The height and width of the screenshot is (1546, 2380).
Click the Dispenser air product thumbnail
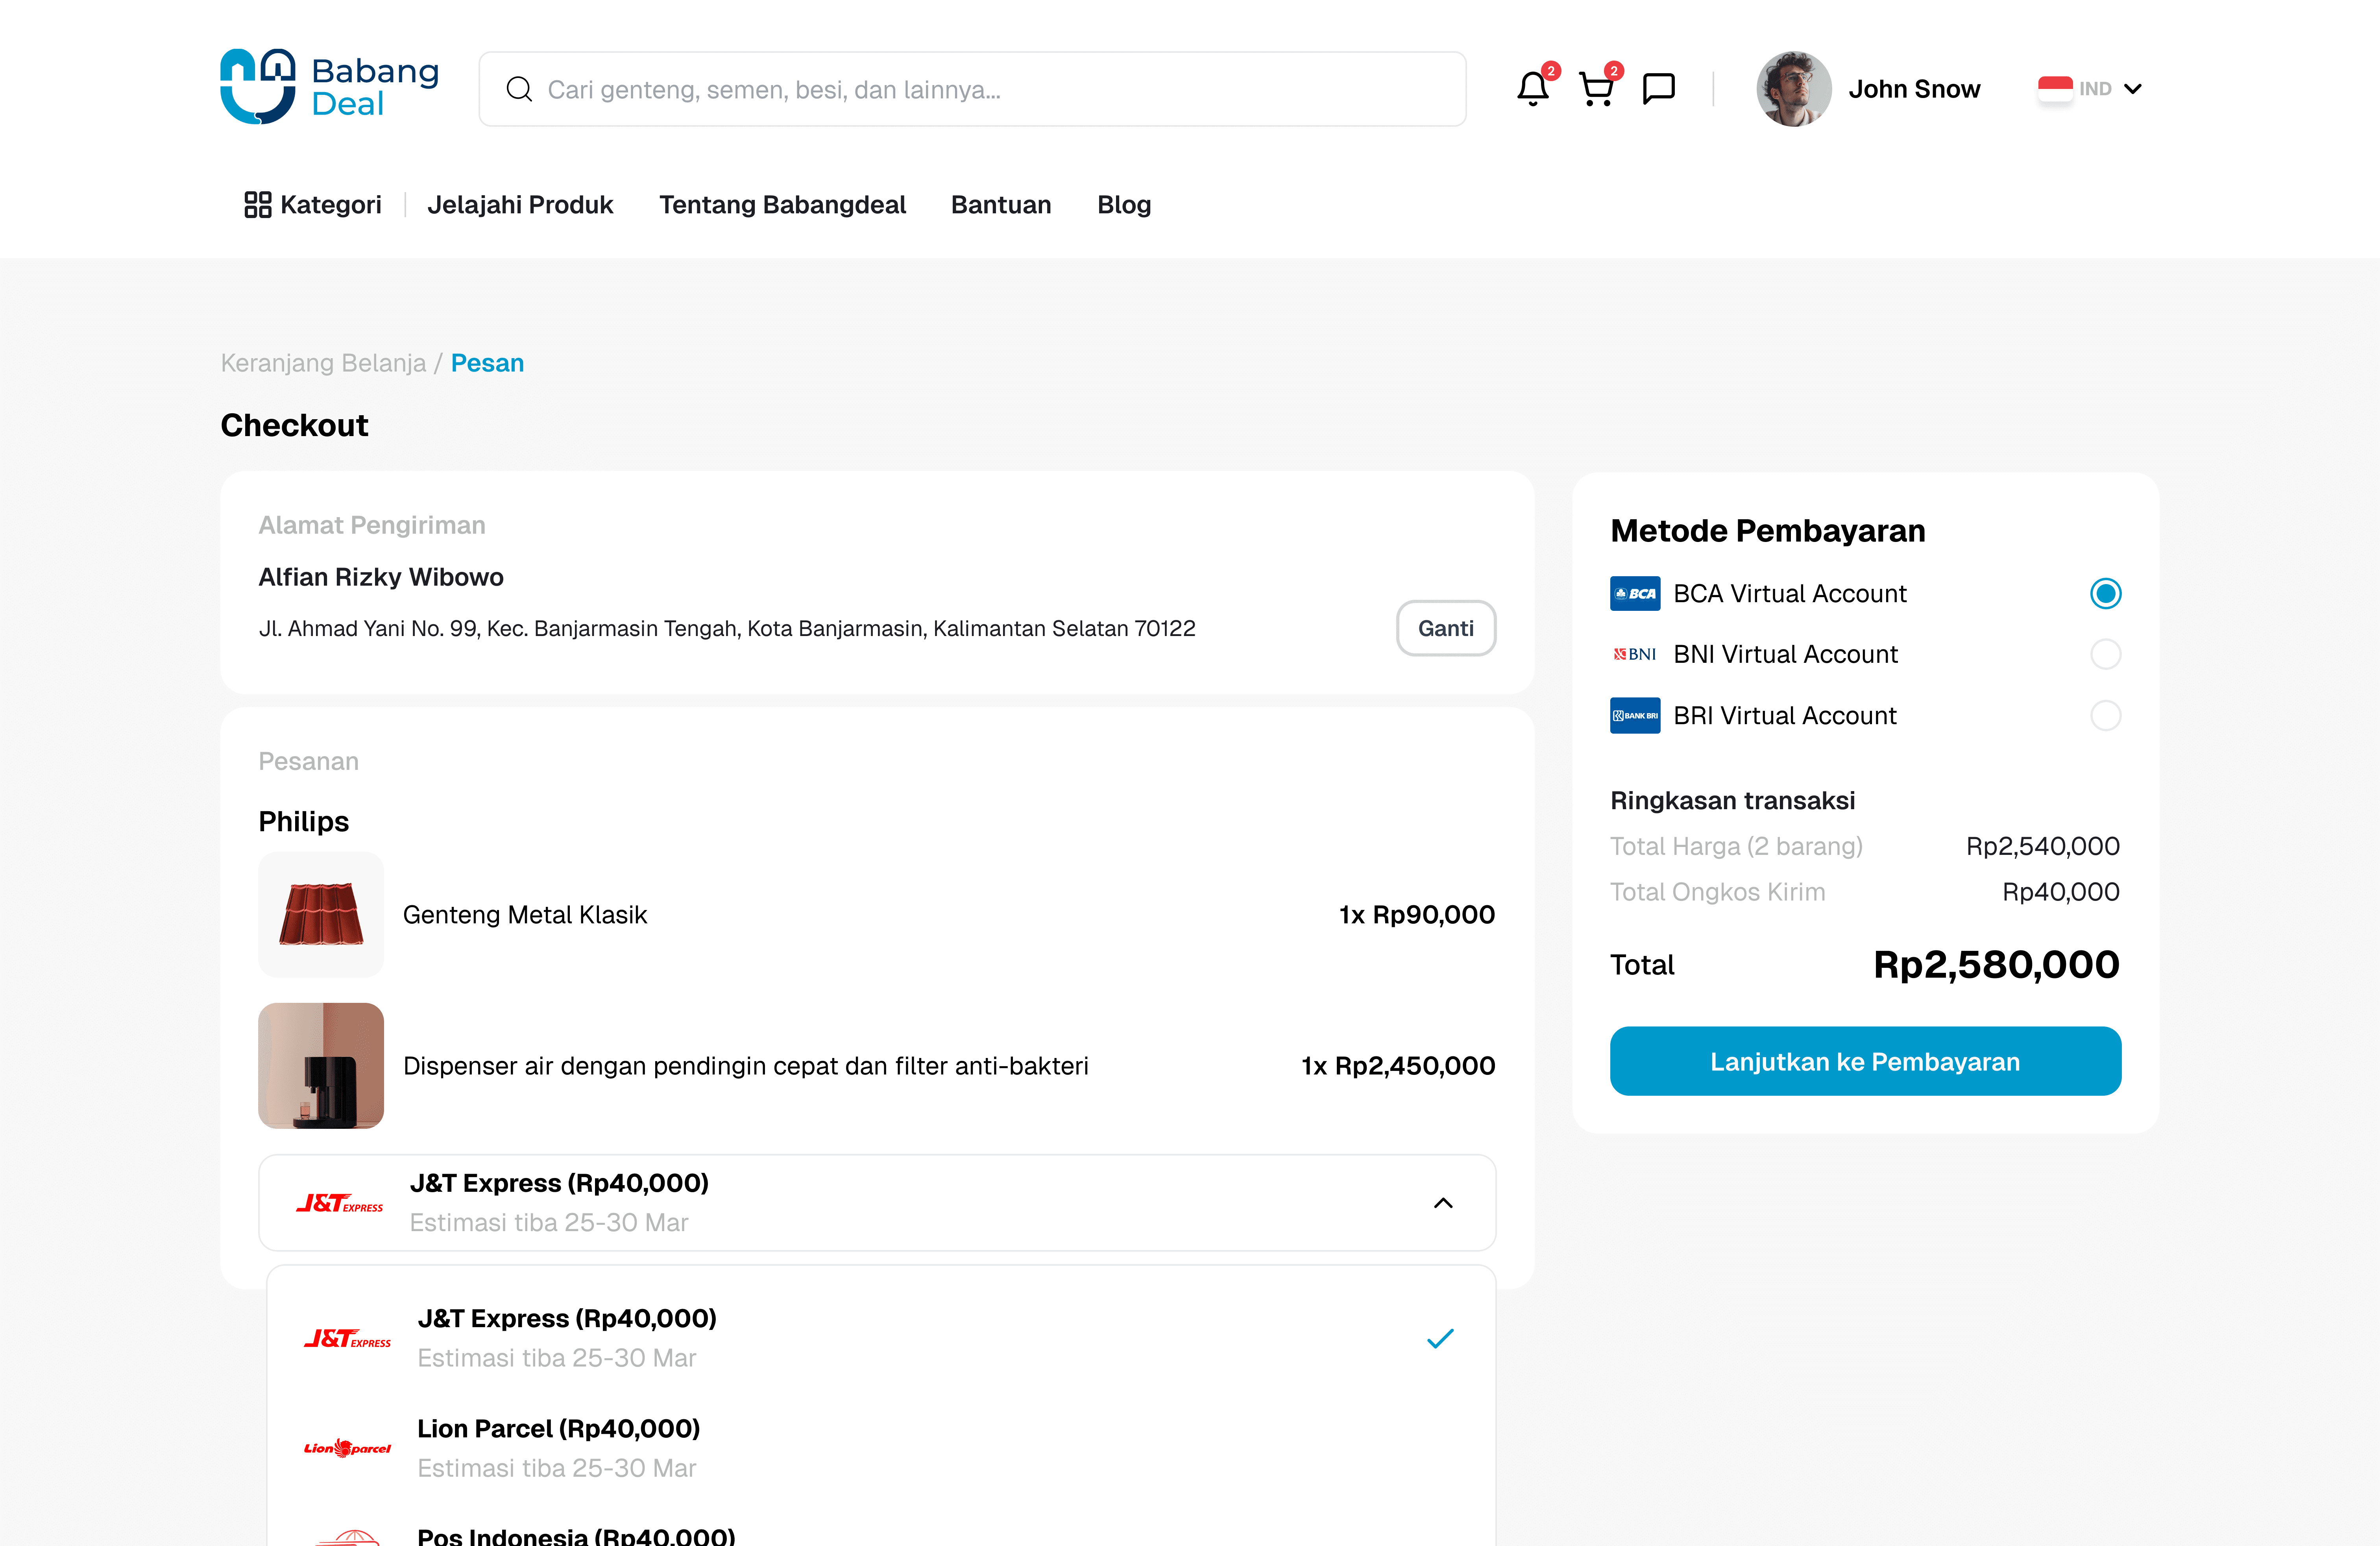click(321, 1066)
